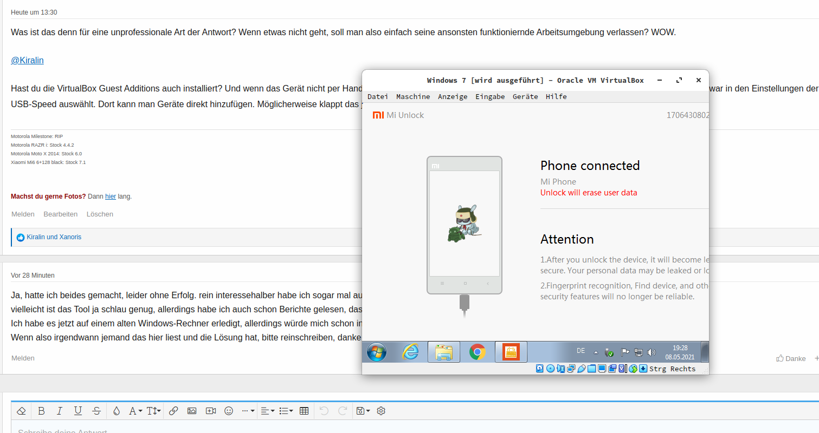
Task: Open VirtualBox Hilfe menu
Action: [556, 96]
